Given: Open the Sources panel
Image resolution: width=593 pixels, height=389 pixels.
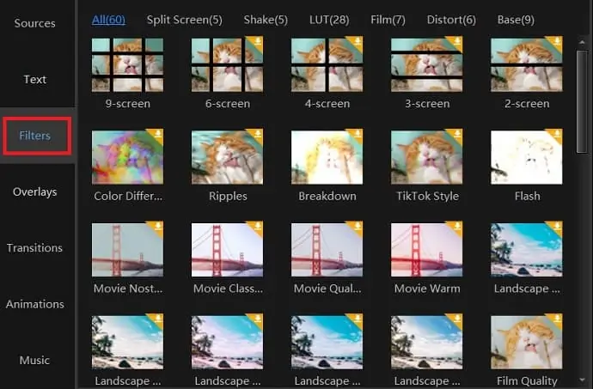Looking at the screenshot, I should click(34, 23).
